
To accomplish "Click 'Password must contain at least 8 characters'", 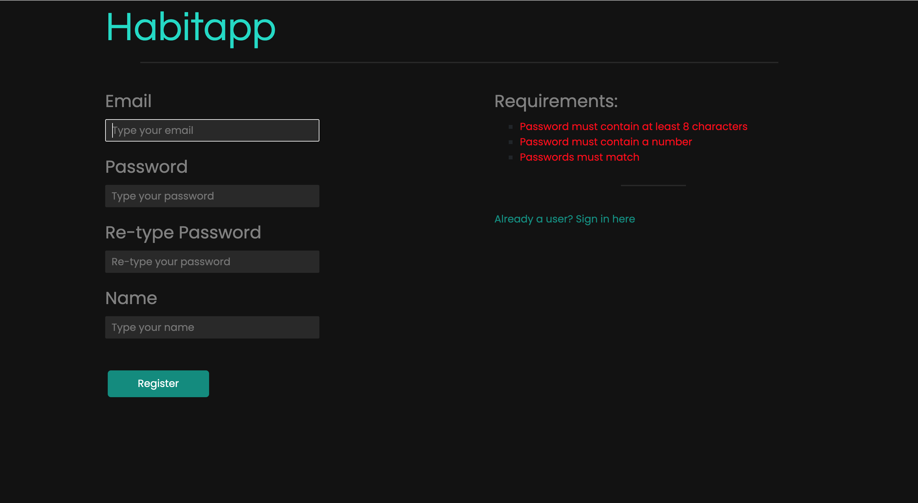I will point(633,126).
